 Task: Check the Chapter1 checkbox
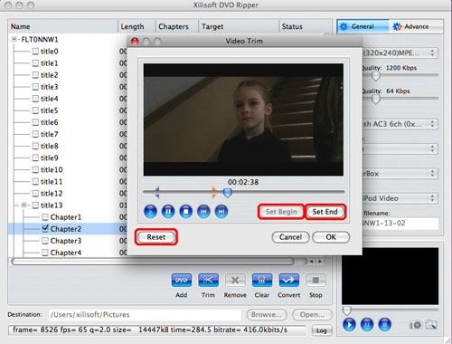click(45, 217)
